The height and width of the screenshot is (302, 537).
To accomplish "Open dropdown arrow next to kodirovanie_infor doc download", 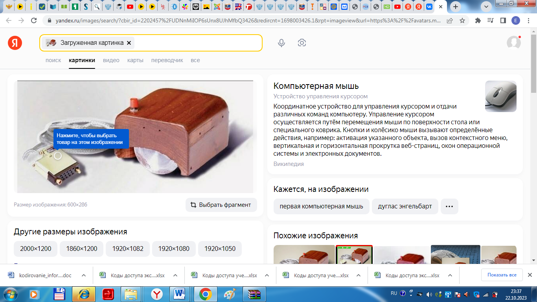I will coord(84,275).
